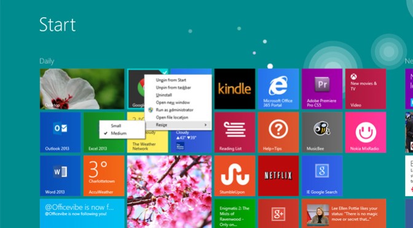Viewport: 413px width, 228px height.
Task: Choose Unpin from taskbar
Action: [x=178, y=88]
